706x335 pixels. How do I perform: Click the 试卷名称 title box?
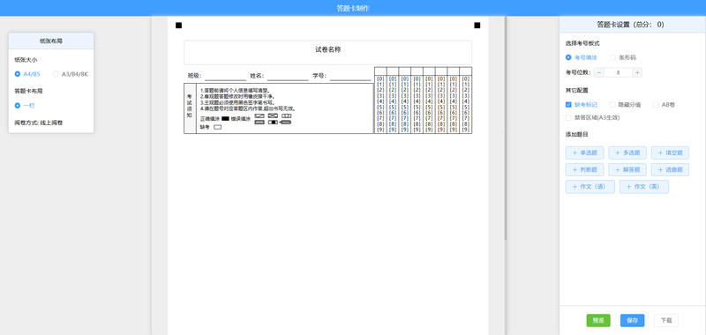327,53
